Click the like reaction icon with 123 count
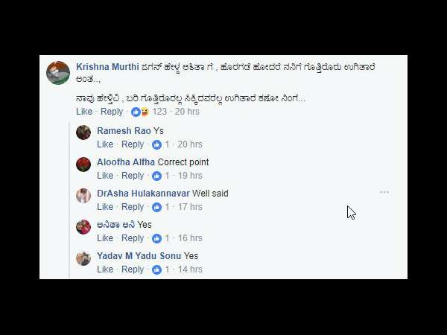Viewport: 447px width, 335px height. point(136,112)
